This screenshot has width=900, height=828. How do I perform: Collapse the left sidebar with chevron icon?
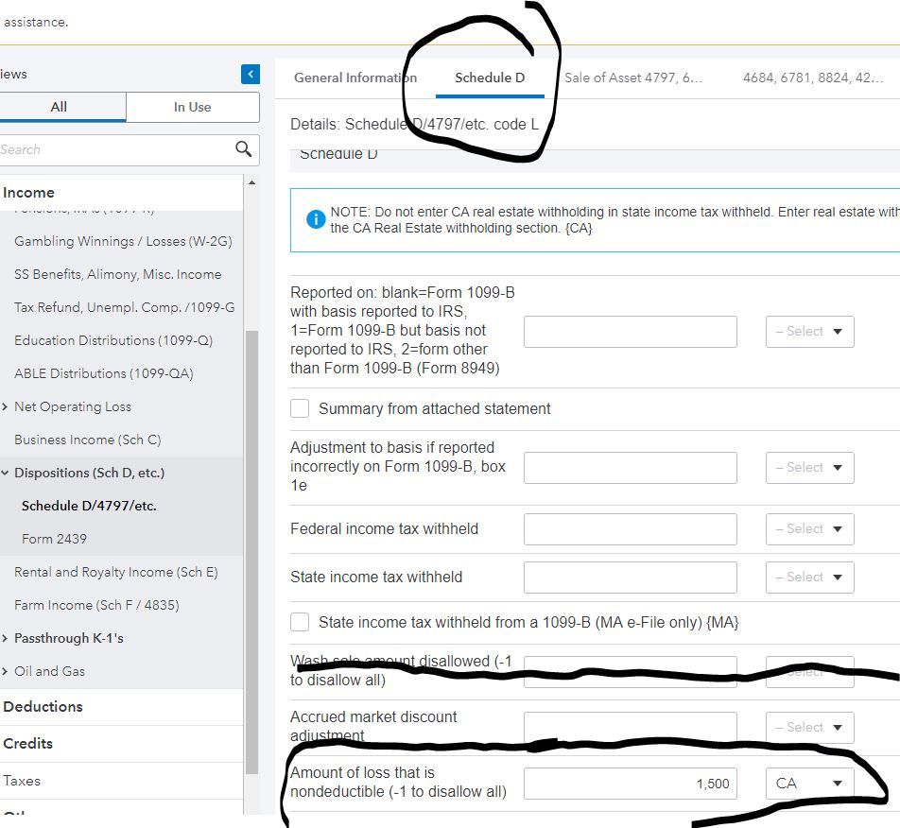251,74
